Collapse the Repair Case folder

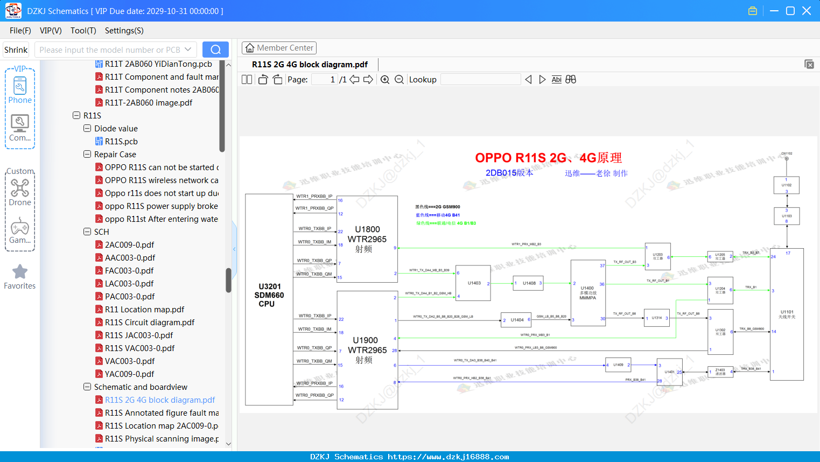(x=87, y=155)
